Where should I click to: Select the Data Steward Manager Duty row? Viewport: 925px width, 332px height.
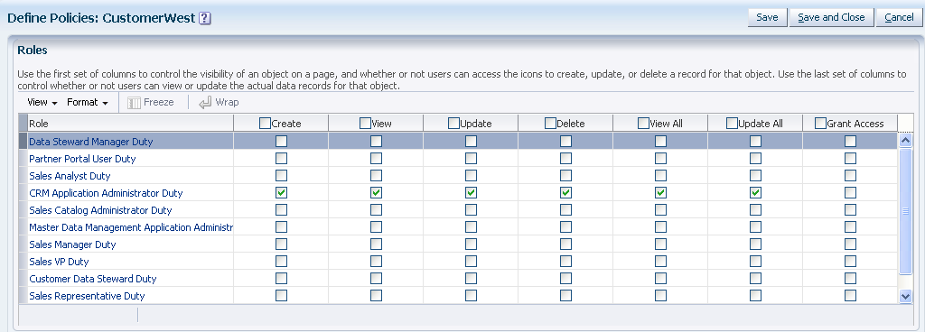458,142
